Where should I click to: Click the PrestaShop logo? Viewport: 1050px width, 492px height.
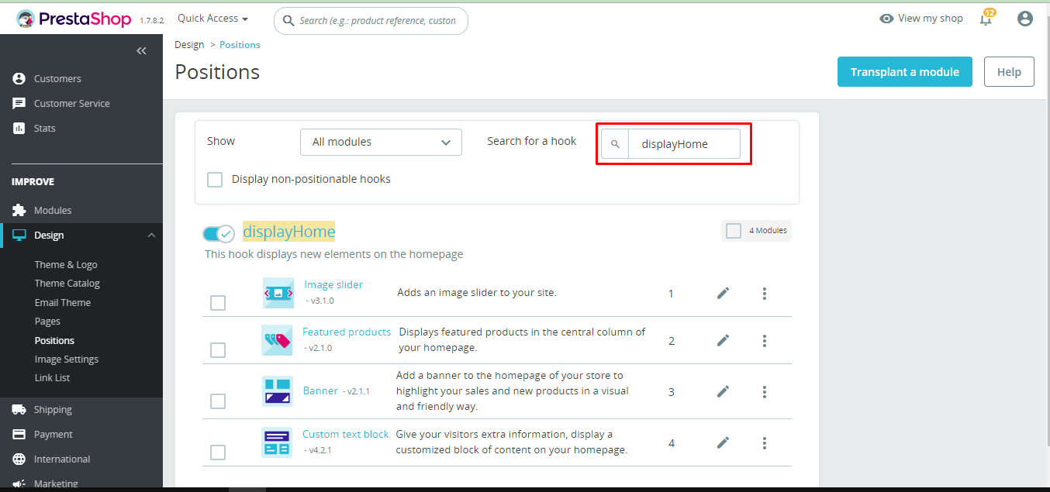click(74, 19)
